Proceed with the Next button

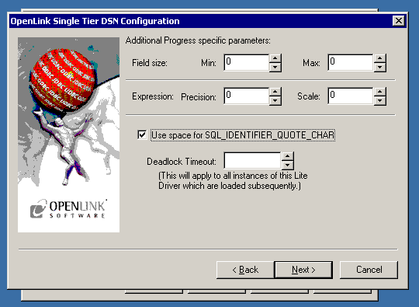point(303,270)
